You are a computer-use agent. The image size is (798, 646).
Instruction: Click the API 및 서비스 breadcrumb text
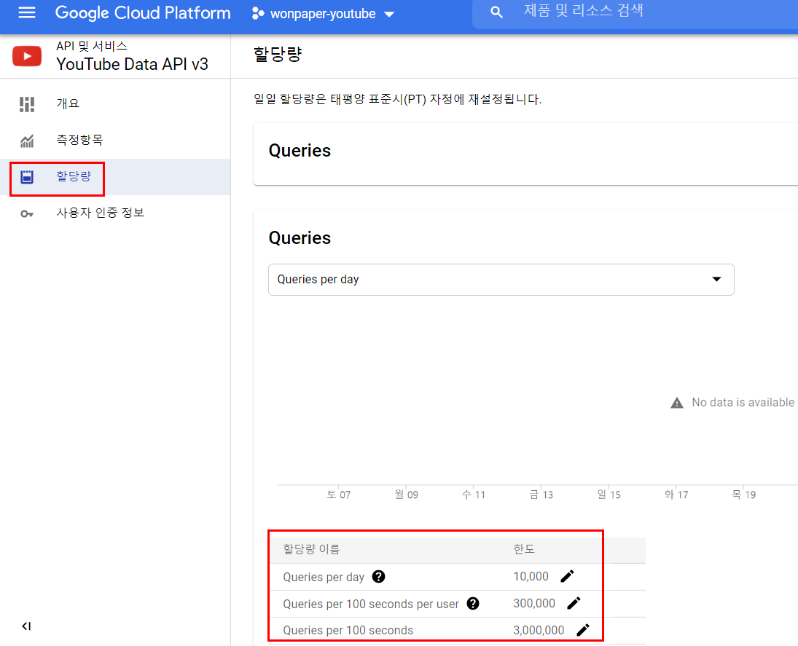[x=92, y=47]
